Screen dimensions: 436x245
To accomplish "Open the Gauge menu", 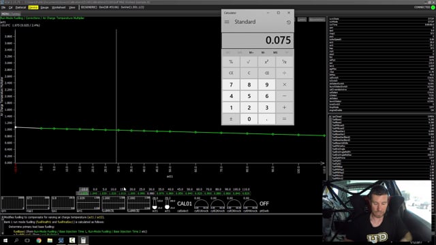I will pos(44,7).
